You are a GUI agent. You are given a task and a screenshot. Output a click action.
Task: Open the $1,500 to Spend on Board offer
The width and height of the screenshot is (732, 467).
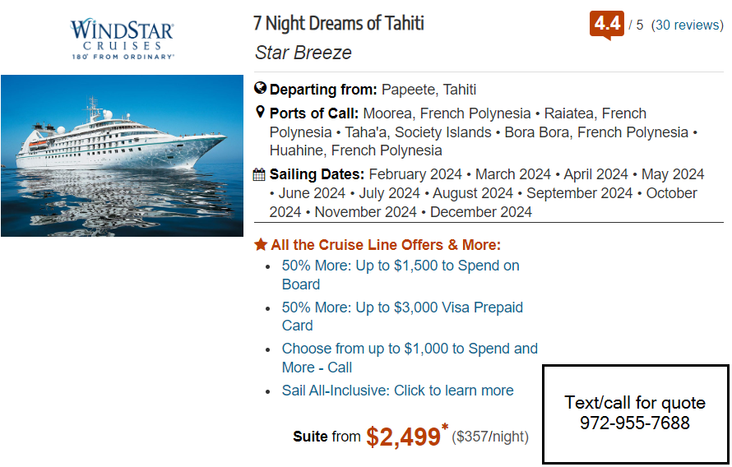click(401, 275)
